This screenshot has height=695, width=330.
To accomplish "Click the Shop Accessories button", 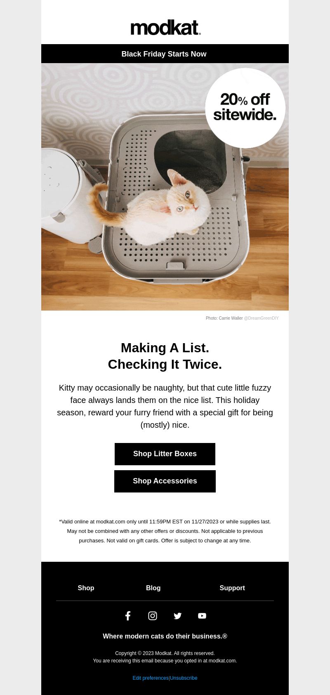I will [x=165, y=481].
